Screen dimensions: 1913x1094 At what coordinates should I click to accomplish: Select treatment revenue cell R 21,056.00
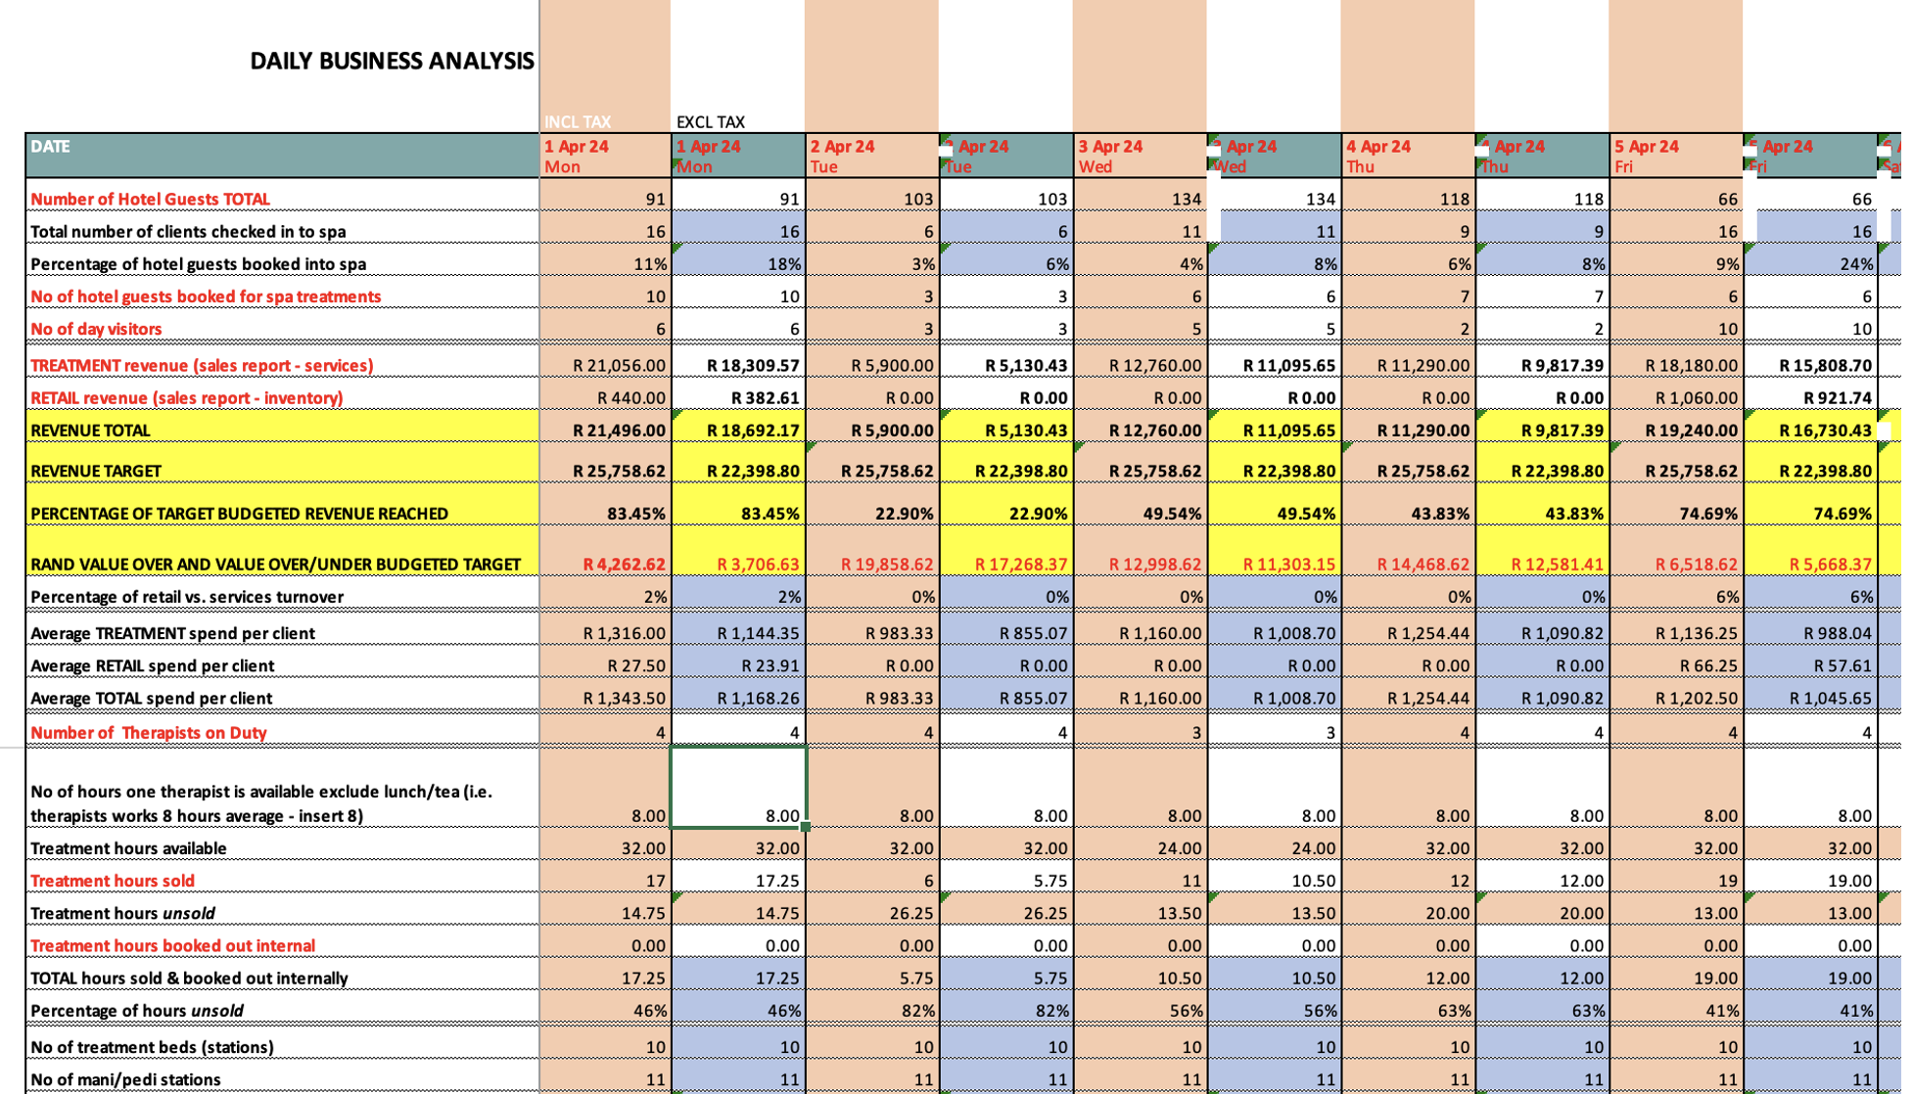[619, 365]
